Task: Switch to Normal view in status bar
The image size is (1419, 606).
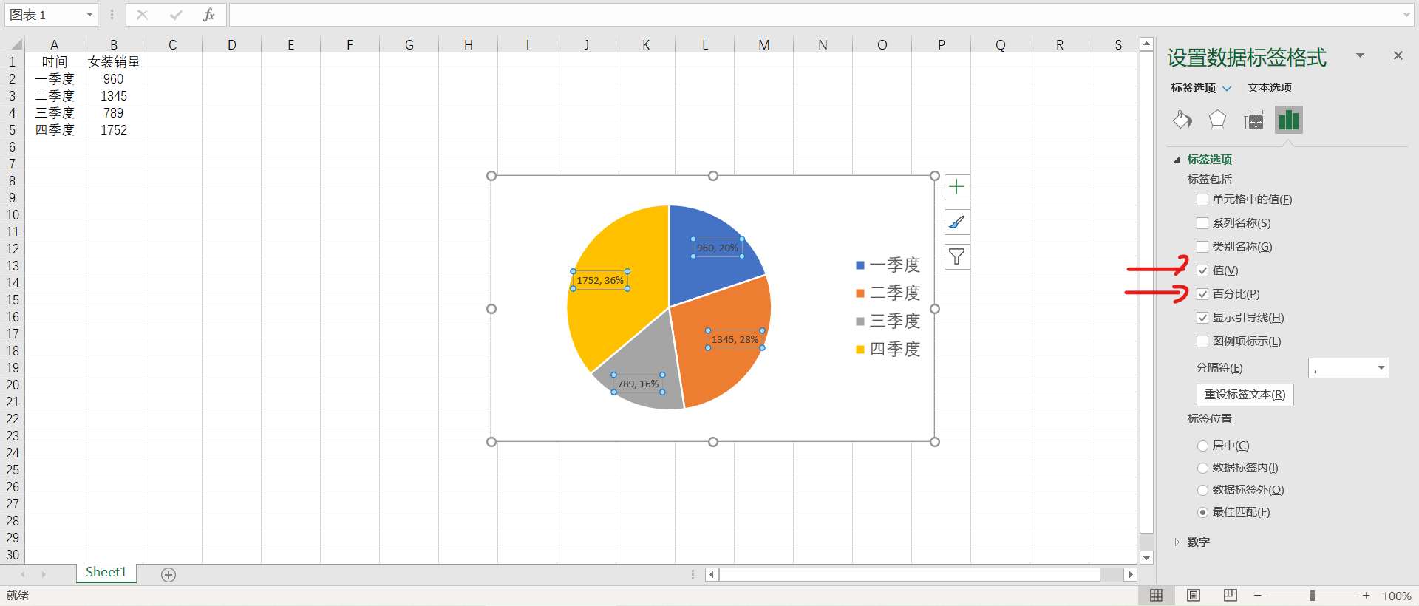Action: (1157, 596)
